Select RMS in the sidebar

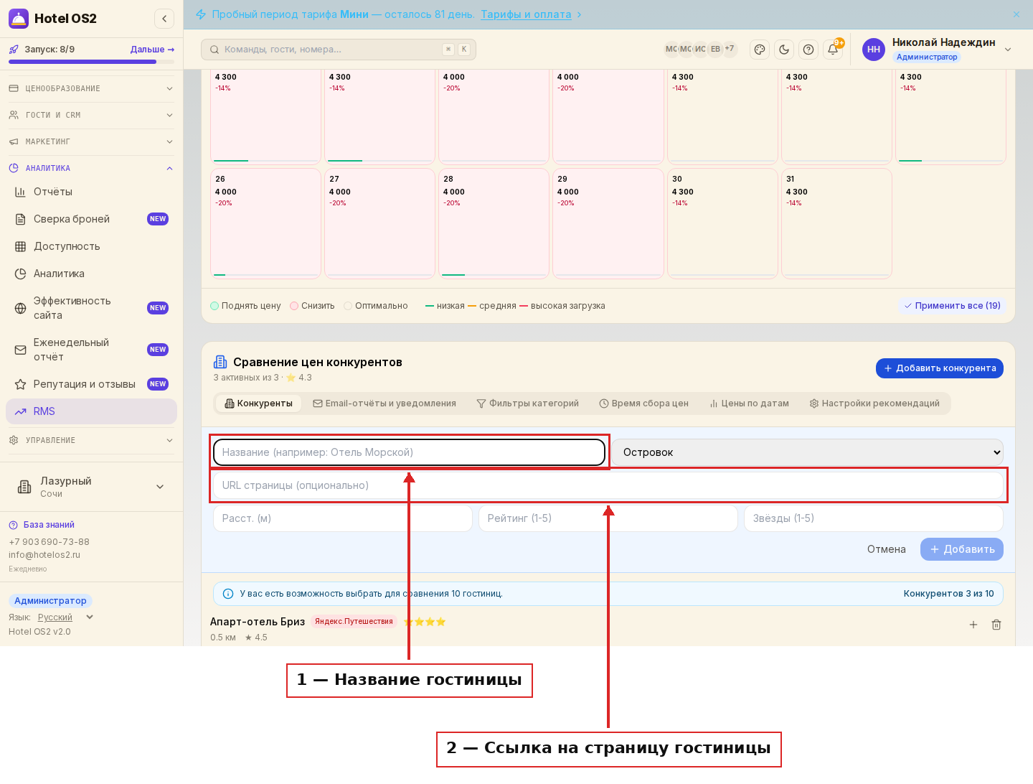coord(91,411)
